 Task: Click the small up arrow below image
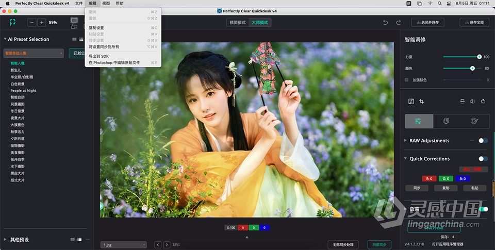[247, 237]
